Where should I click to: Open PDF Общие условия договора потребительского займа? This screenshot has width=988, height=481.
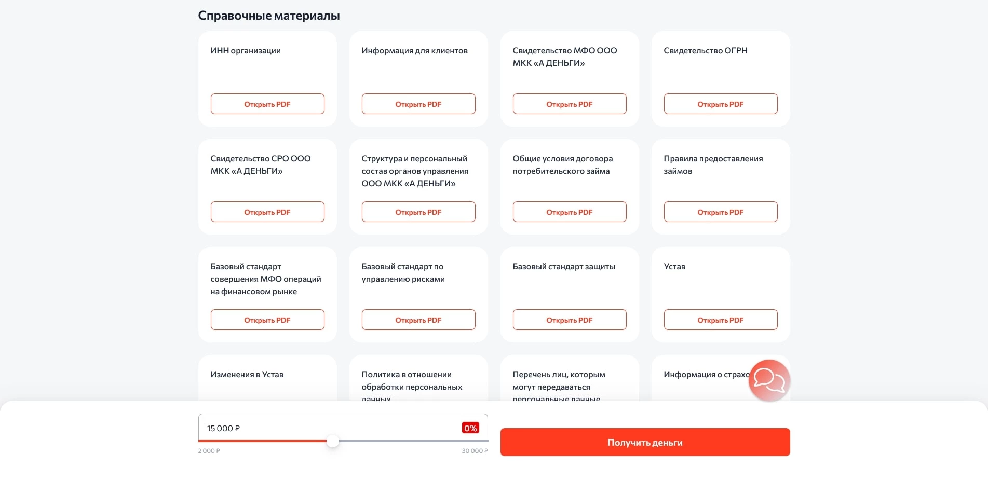(x=569, y=212)
